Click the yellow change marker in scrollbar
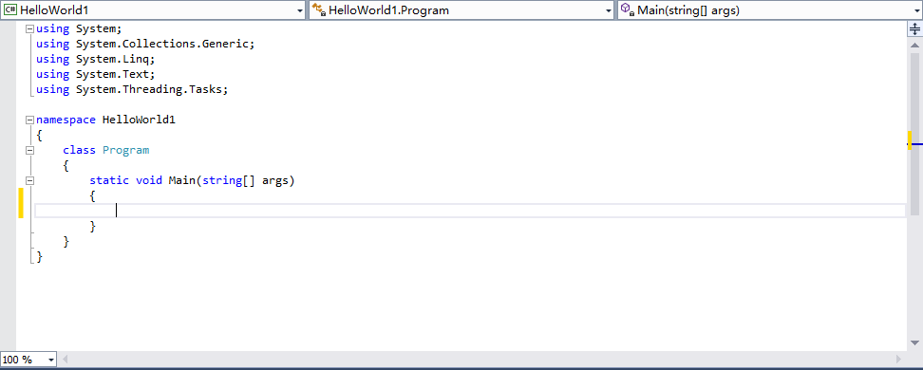923x370 pixels. [x=910, y=140]
